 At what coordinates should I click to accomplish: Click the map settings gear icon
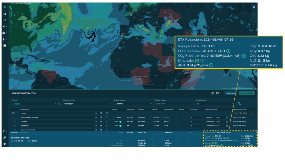(x=254, y=7)
